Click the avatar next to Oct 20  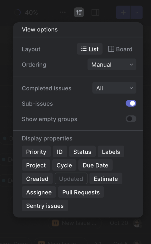point(137,223)
